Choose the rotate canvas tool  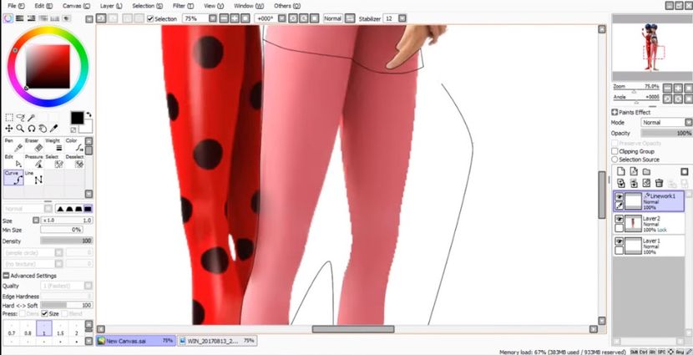pos(32,128)
